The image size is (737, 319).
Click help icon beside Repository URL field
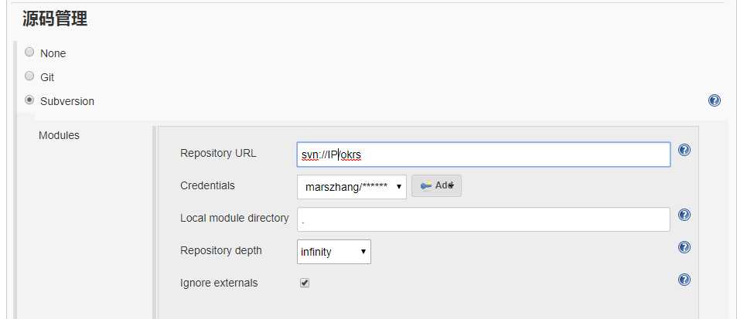tap(684, 151)
